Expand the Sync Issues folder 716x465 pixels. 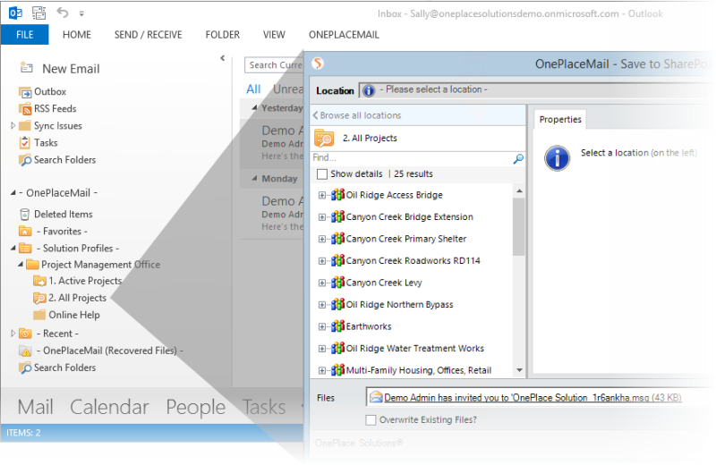(13, 125)
